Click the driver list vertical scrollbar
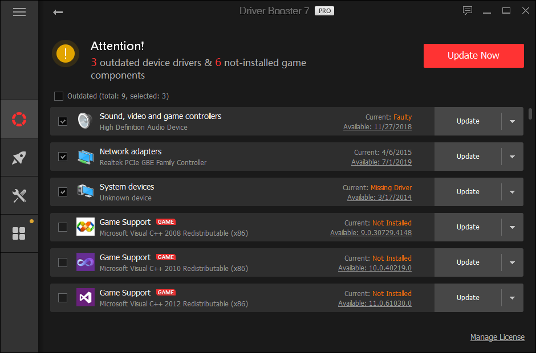 click(530, 114)
